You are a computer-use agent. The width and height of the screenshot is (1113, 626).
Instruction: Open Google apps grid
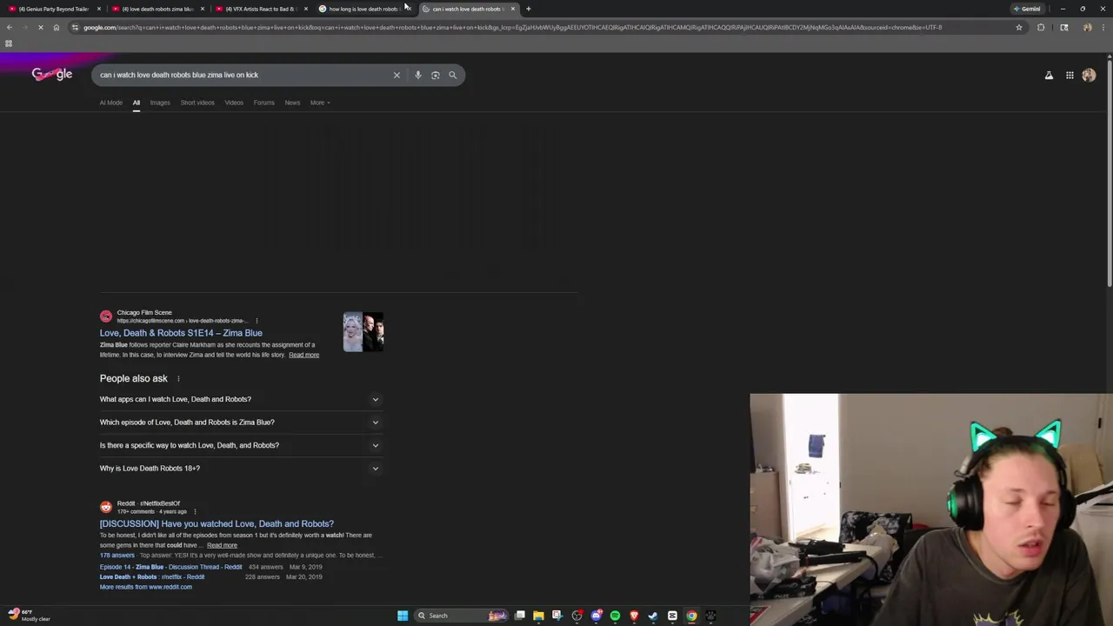coord(1070,76)
